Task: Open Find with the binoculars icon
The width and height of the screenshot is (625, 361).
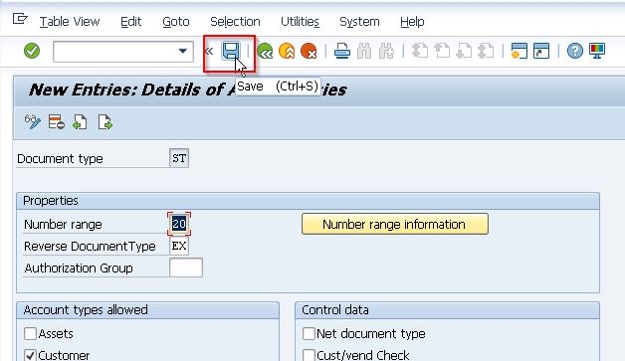Action: [364, 52]
